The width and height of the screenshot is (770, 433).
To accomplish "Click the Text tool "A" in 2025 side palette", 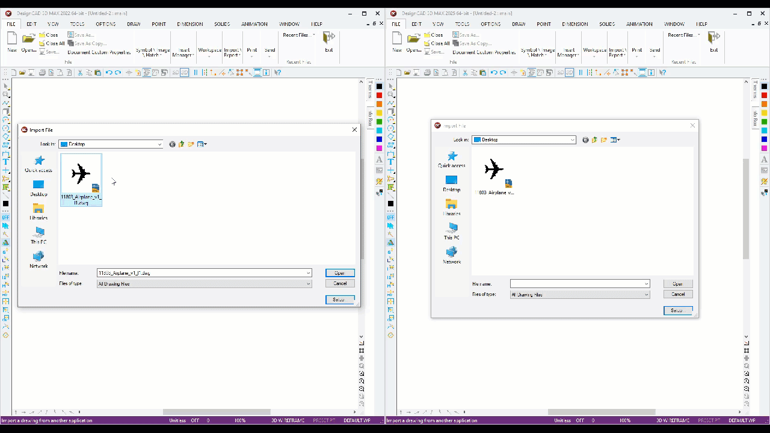I will (x=765, y=160).
